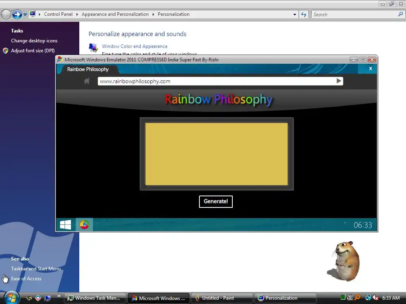The image size is (406, 304).
Task: Click the 06:33 clock in emulator taskbar
Action: [x=363, y=225]
